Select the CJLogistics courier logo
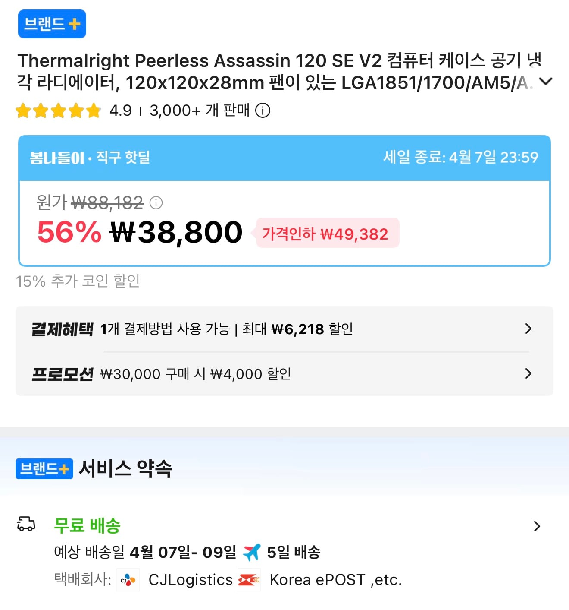 [x=128, y=580]
